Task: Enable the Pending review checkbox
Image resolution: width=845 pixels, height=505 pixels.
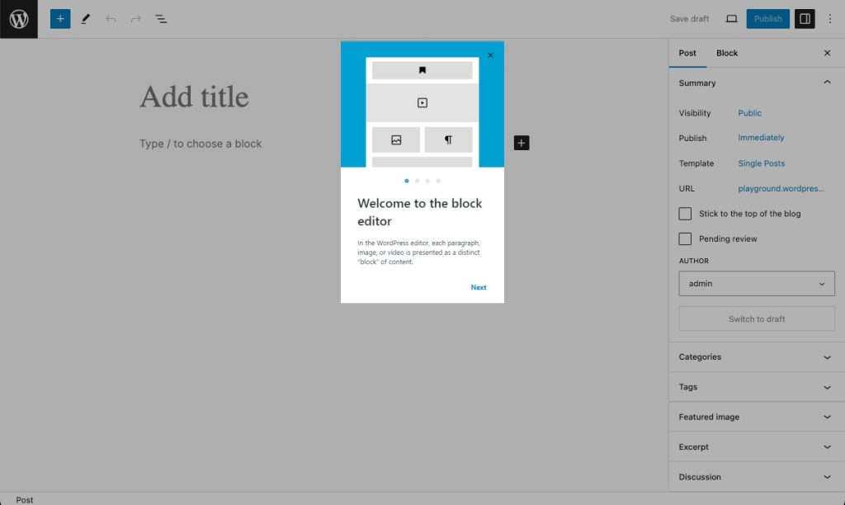Action: click(685, 238)
